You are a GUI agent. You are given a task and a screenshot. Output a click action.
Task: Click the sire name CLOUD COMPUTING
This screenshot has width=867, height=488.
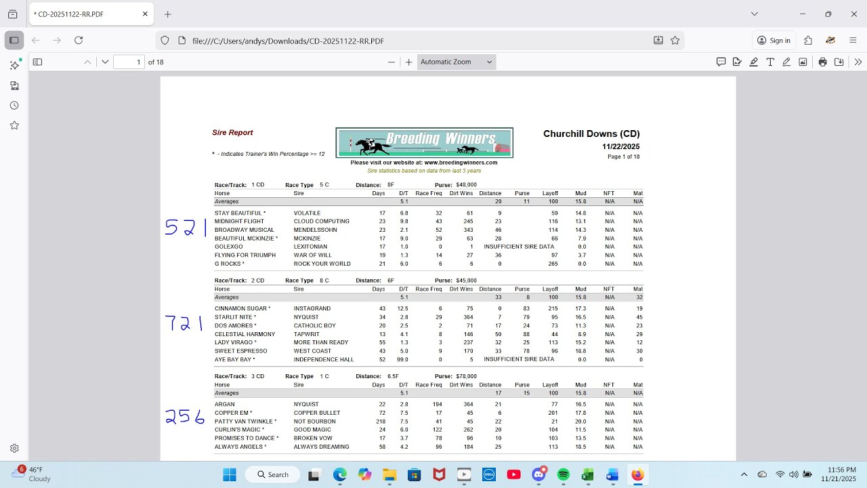[322, 222]
